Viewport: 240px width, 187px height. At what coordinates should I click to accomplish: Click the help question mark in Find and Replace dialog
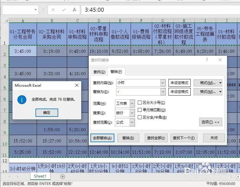pyautogui.click(x=207, y=60)
